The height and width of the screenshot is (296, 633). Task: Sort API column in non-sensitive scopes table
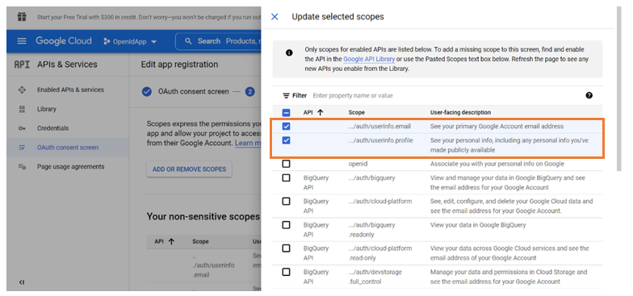click(x=171, y=242)
